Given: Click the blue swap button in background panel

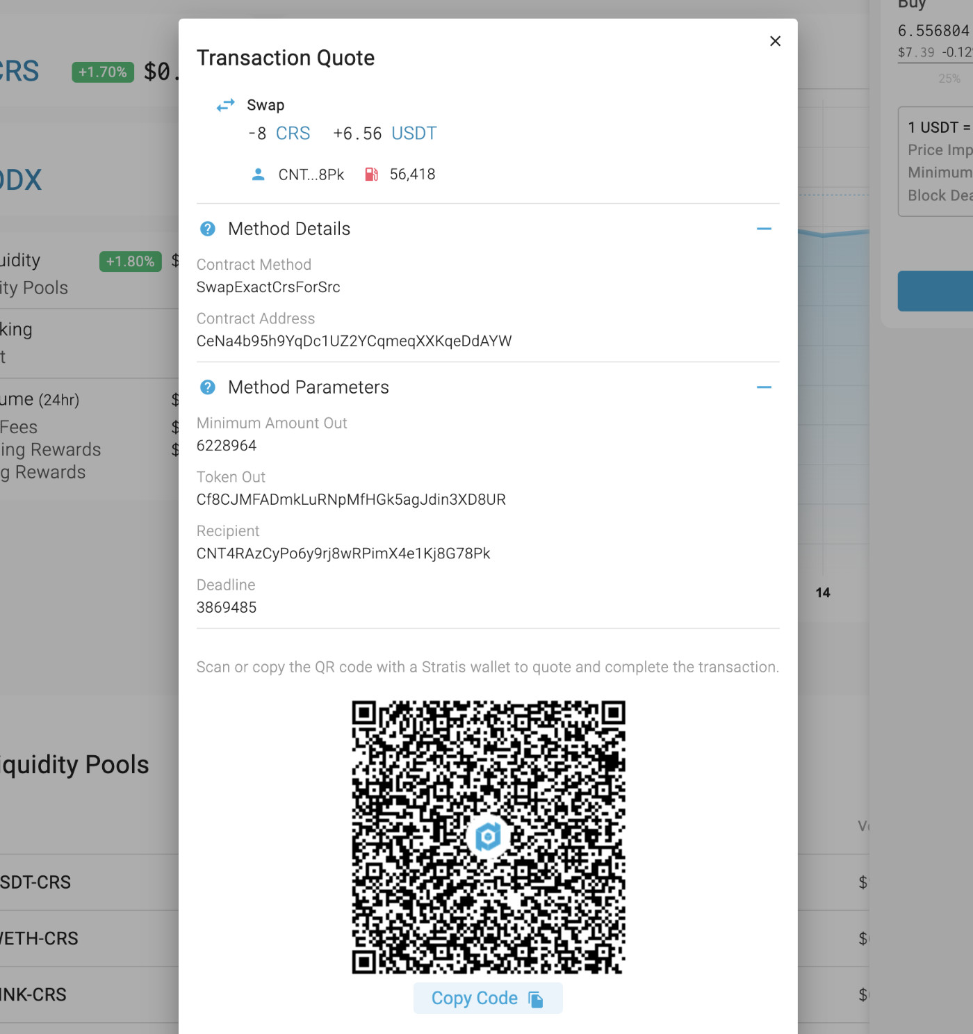Looking at the screenshot, I should coord(935,291).
